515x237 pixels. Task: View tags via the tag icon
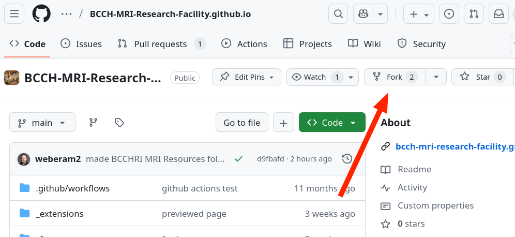pyautogui.click(x=119, y=123)
